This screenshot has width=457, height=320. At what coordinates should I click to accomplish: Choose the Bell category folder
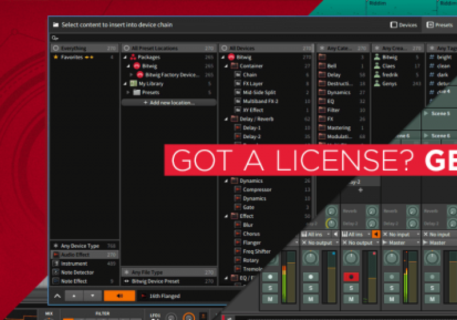pos(332,66)
